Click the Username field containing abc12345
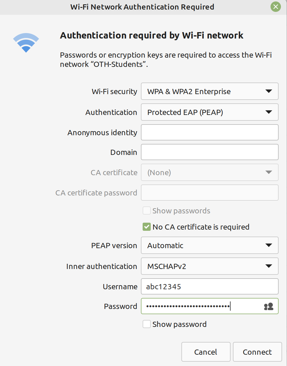Viewport: 287px width, 366px height. pos(209,287)
